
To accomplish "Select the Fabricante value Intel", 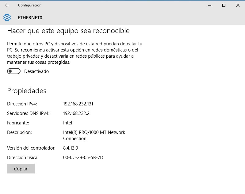I will [67, 123].
